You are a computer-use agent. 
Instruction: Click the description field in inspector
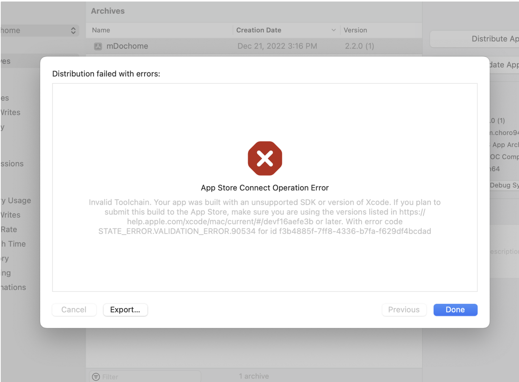click(x=504, y=252)
